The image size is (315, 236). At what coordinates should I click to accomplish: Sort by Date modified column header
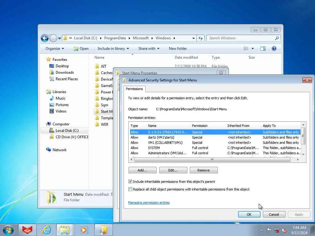point(186,57)
